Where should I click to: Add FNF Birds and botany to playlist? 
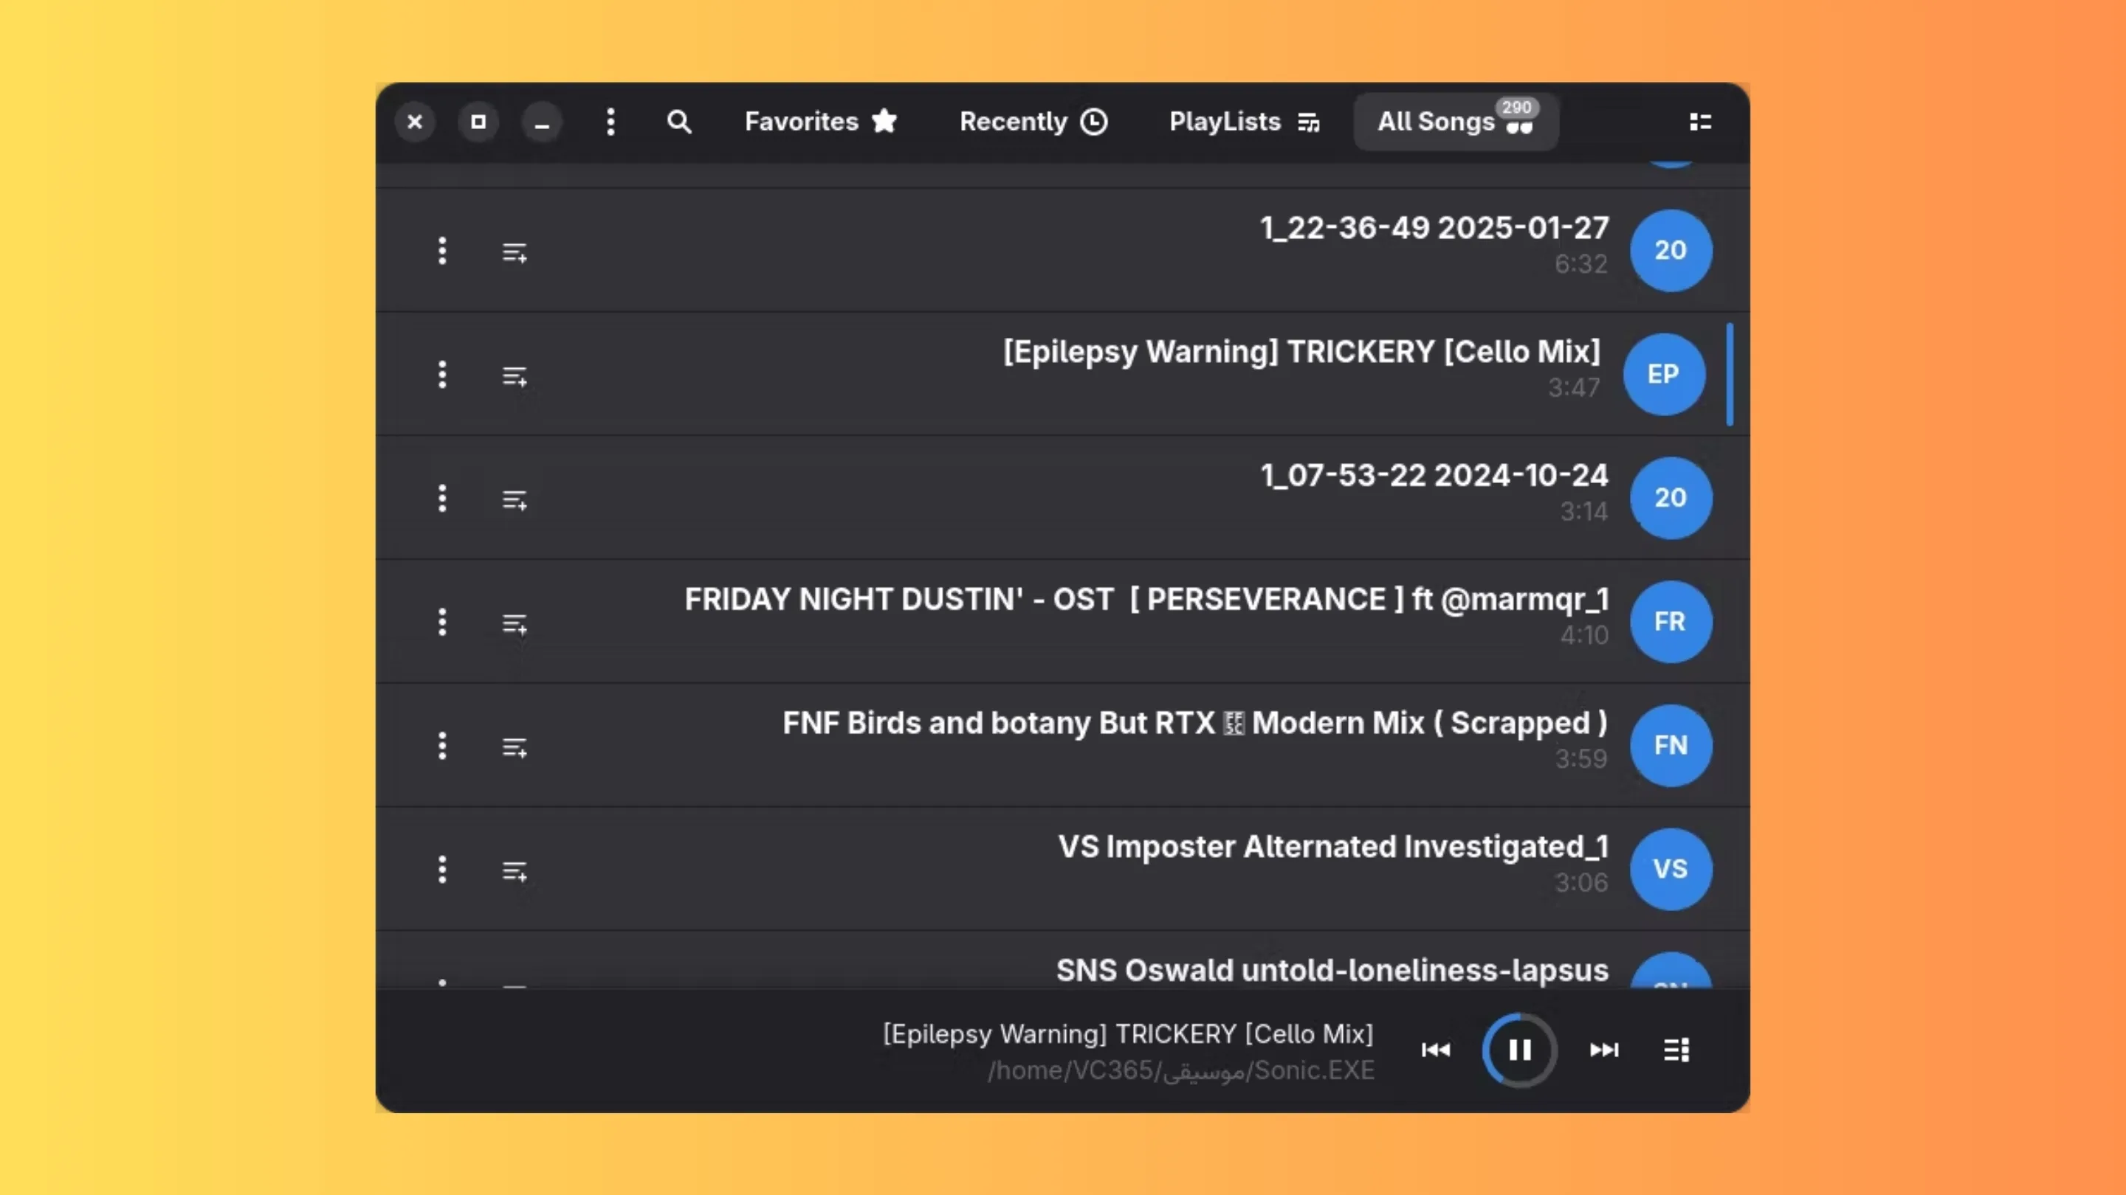[x=515, y=747]
